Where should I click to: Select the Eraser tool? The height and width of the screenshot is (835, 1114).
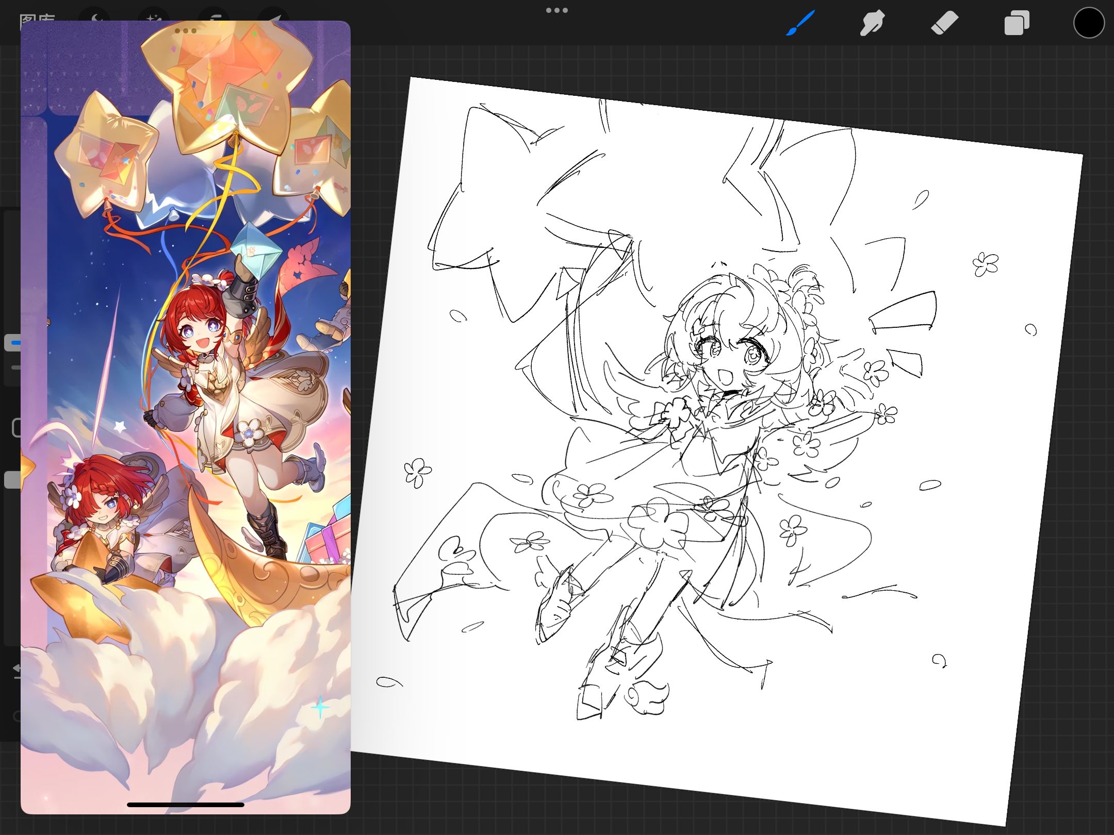coord(944,23)
